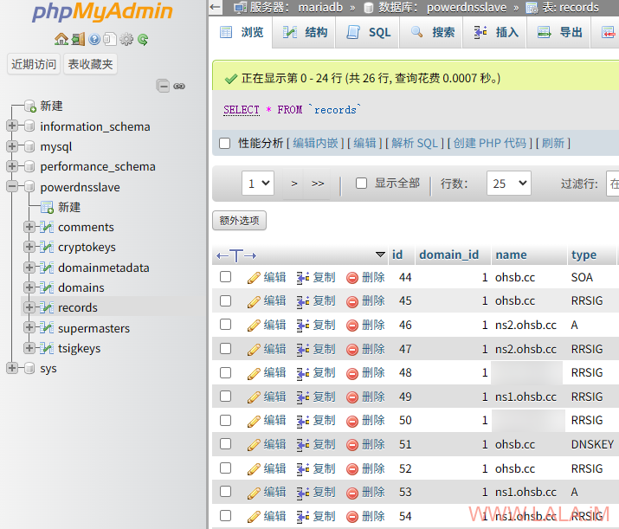Open the 行数 rows count dropdown

pos(510,184)
